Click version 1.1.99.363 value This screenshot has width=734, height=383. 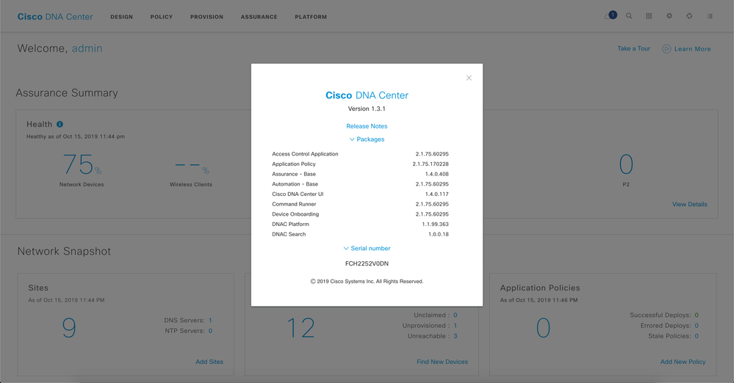436,225
